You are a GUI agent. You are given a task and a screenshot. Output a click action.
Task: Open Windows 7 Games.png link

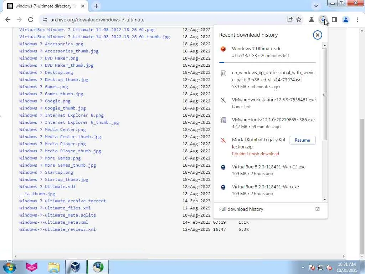tap(43, 87)
